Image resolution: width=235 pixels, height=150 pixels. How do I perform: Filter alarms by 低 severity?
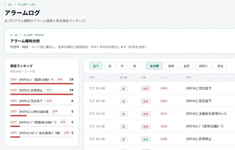point(134,66)
